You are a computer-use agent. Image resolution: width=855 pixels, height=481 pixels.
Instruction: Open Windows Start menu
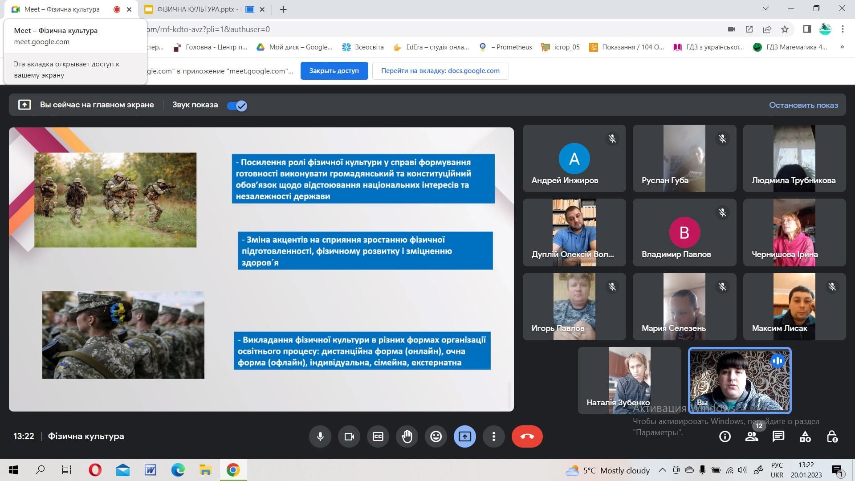click(13, 470)
